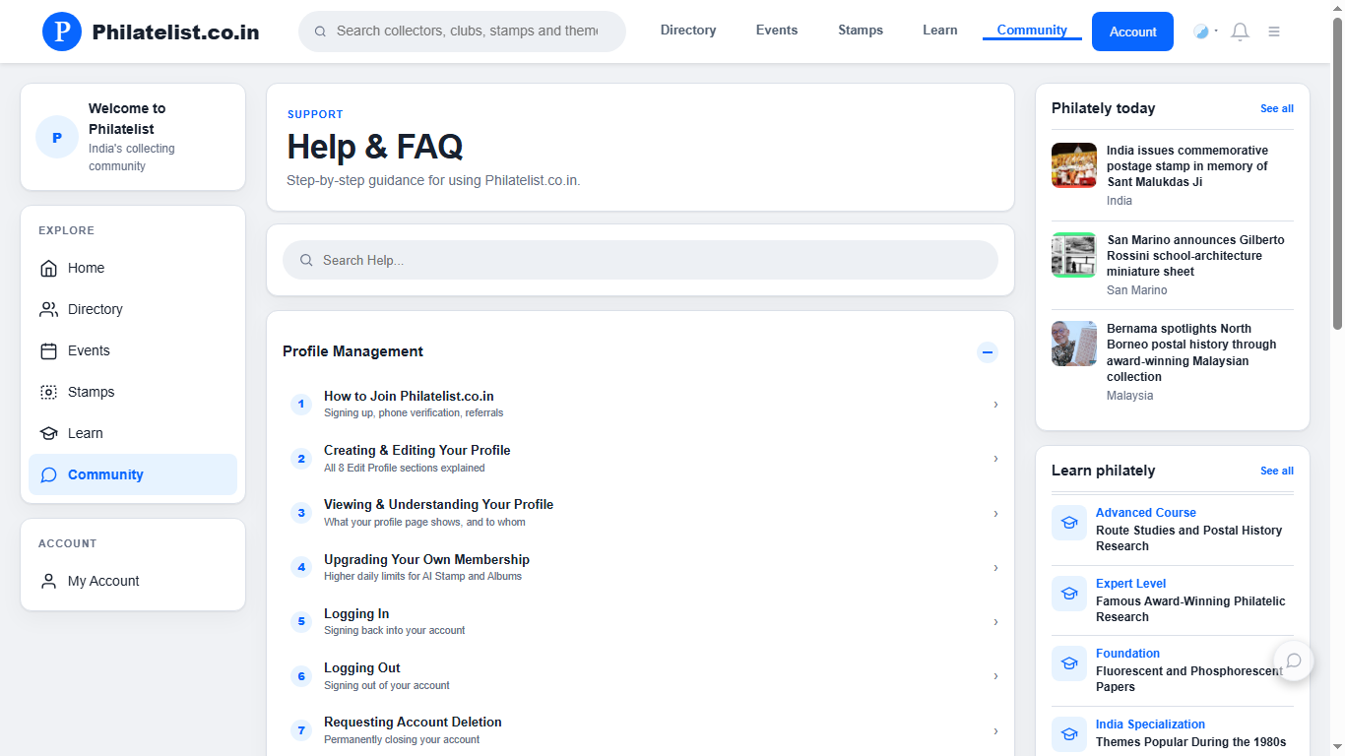Screen dimensions: 1345x756
Task: Click the Learn graduation cap icon in sidebar
Action: (x=48, y=433)
